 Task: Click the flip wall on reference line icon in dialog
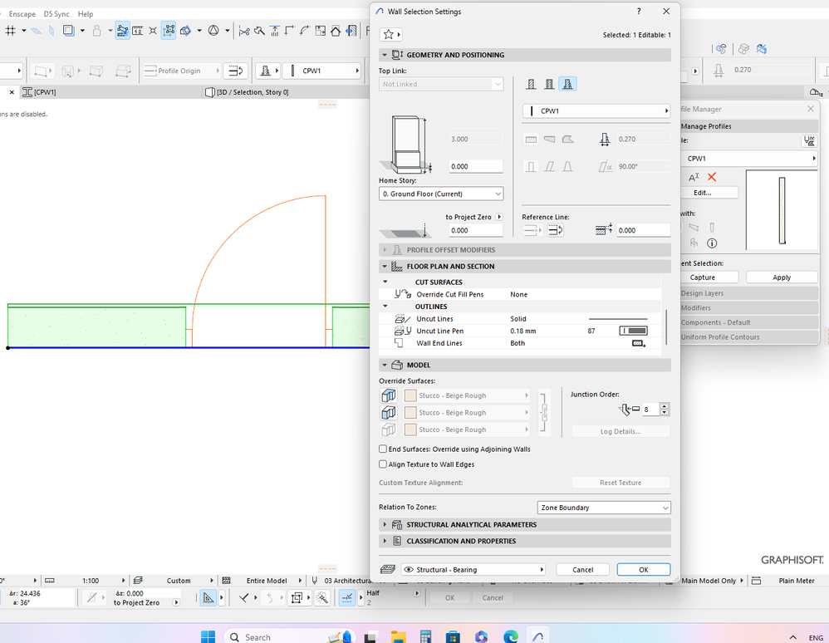coord(555,231)
